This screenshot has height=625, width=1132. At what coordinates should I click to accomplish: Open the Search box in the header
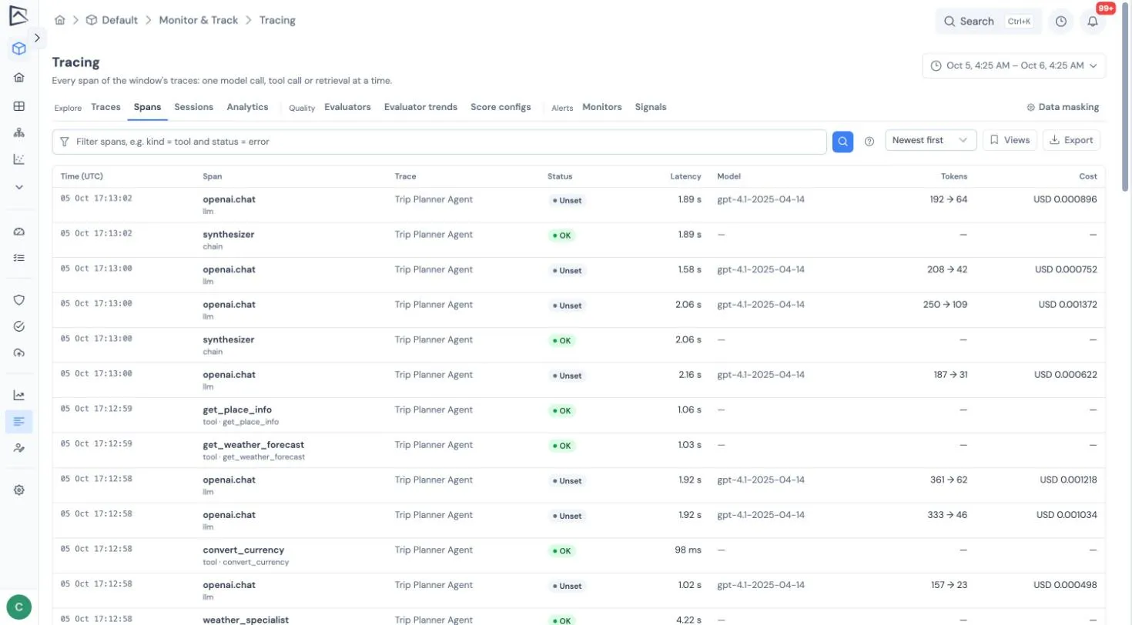coord(989,22)
